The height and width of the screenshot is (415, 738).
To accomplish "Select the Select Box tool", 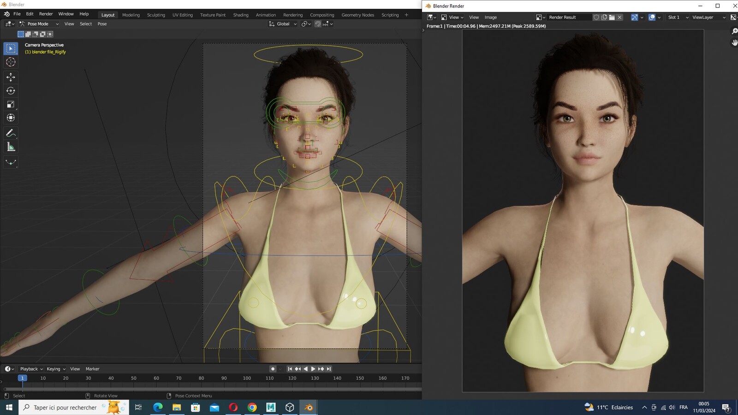I will 11,48.
